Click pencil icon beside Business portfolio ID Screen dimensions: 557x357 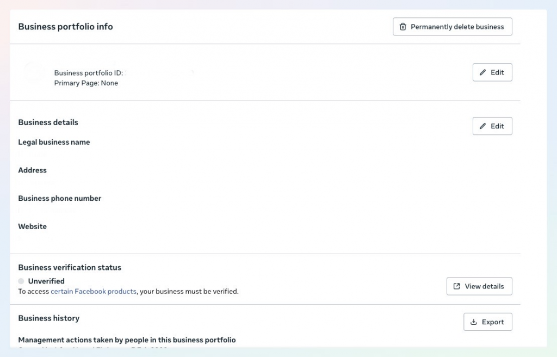coord(483,72)
